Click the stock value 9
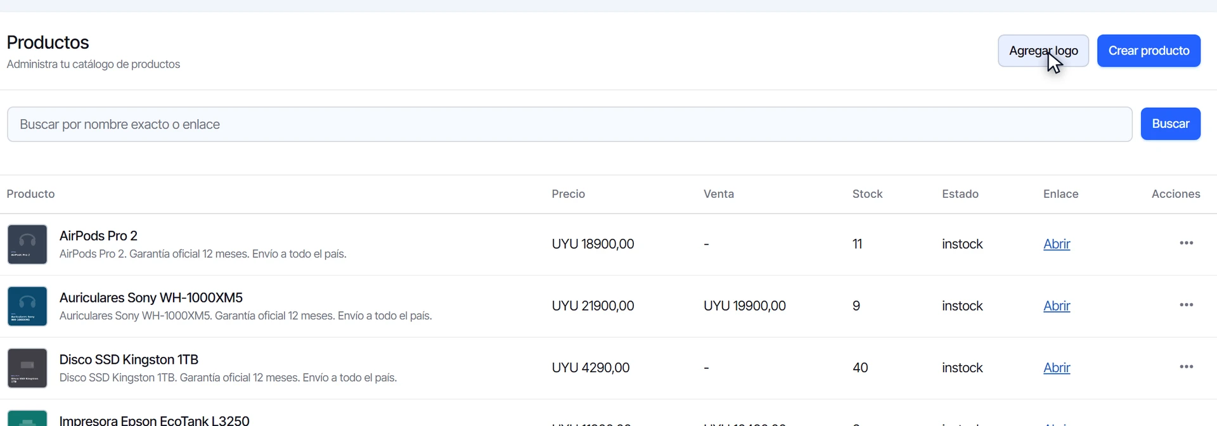The height and width of the screenshot is (426, 1217). [x=856, y=306]
